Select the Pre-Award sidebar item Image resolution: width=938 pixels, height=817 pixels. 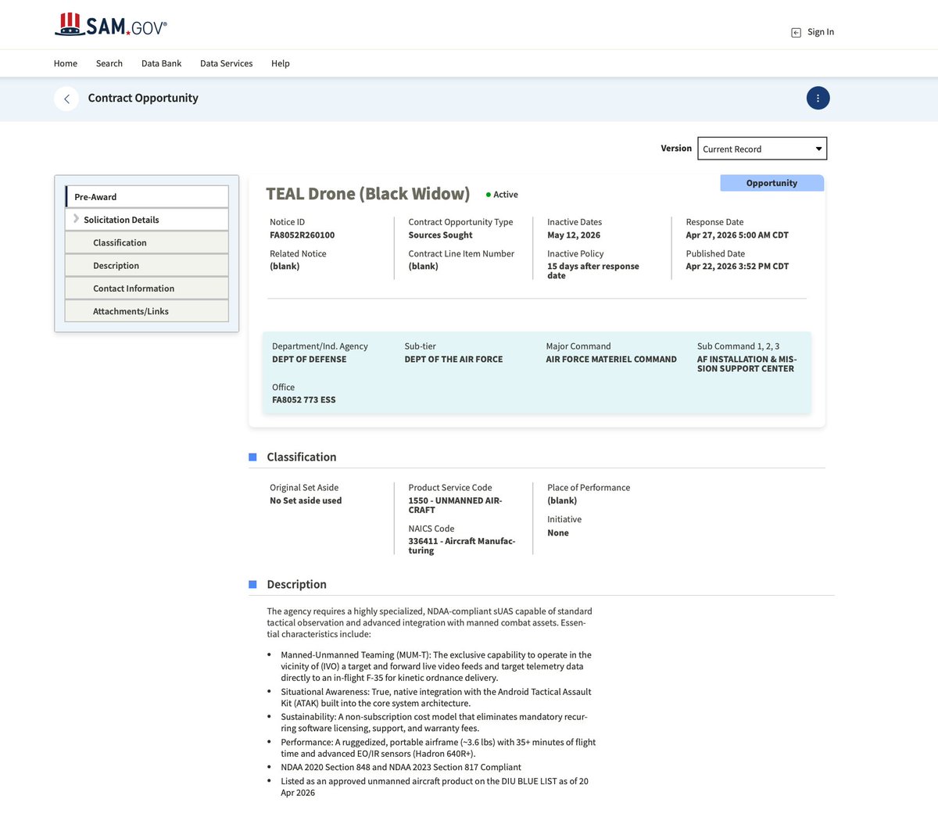(147, 196)
